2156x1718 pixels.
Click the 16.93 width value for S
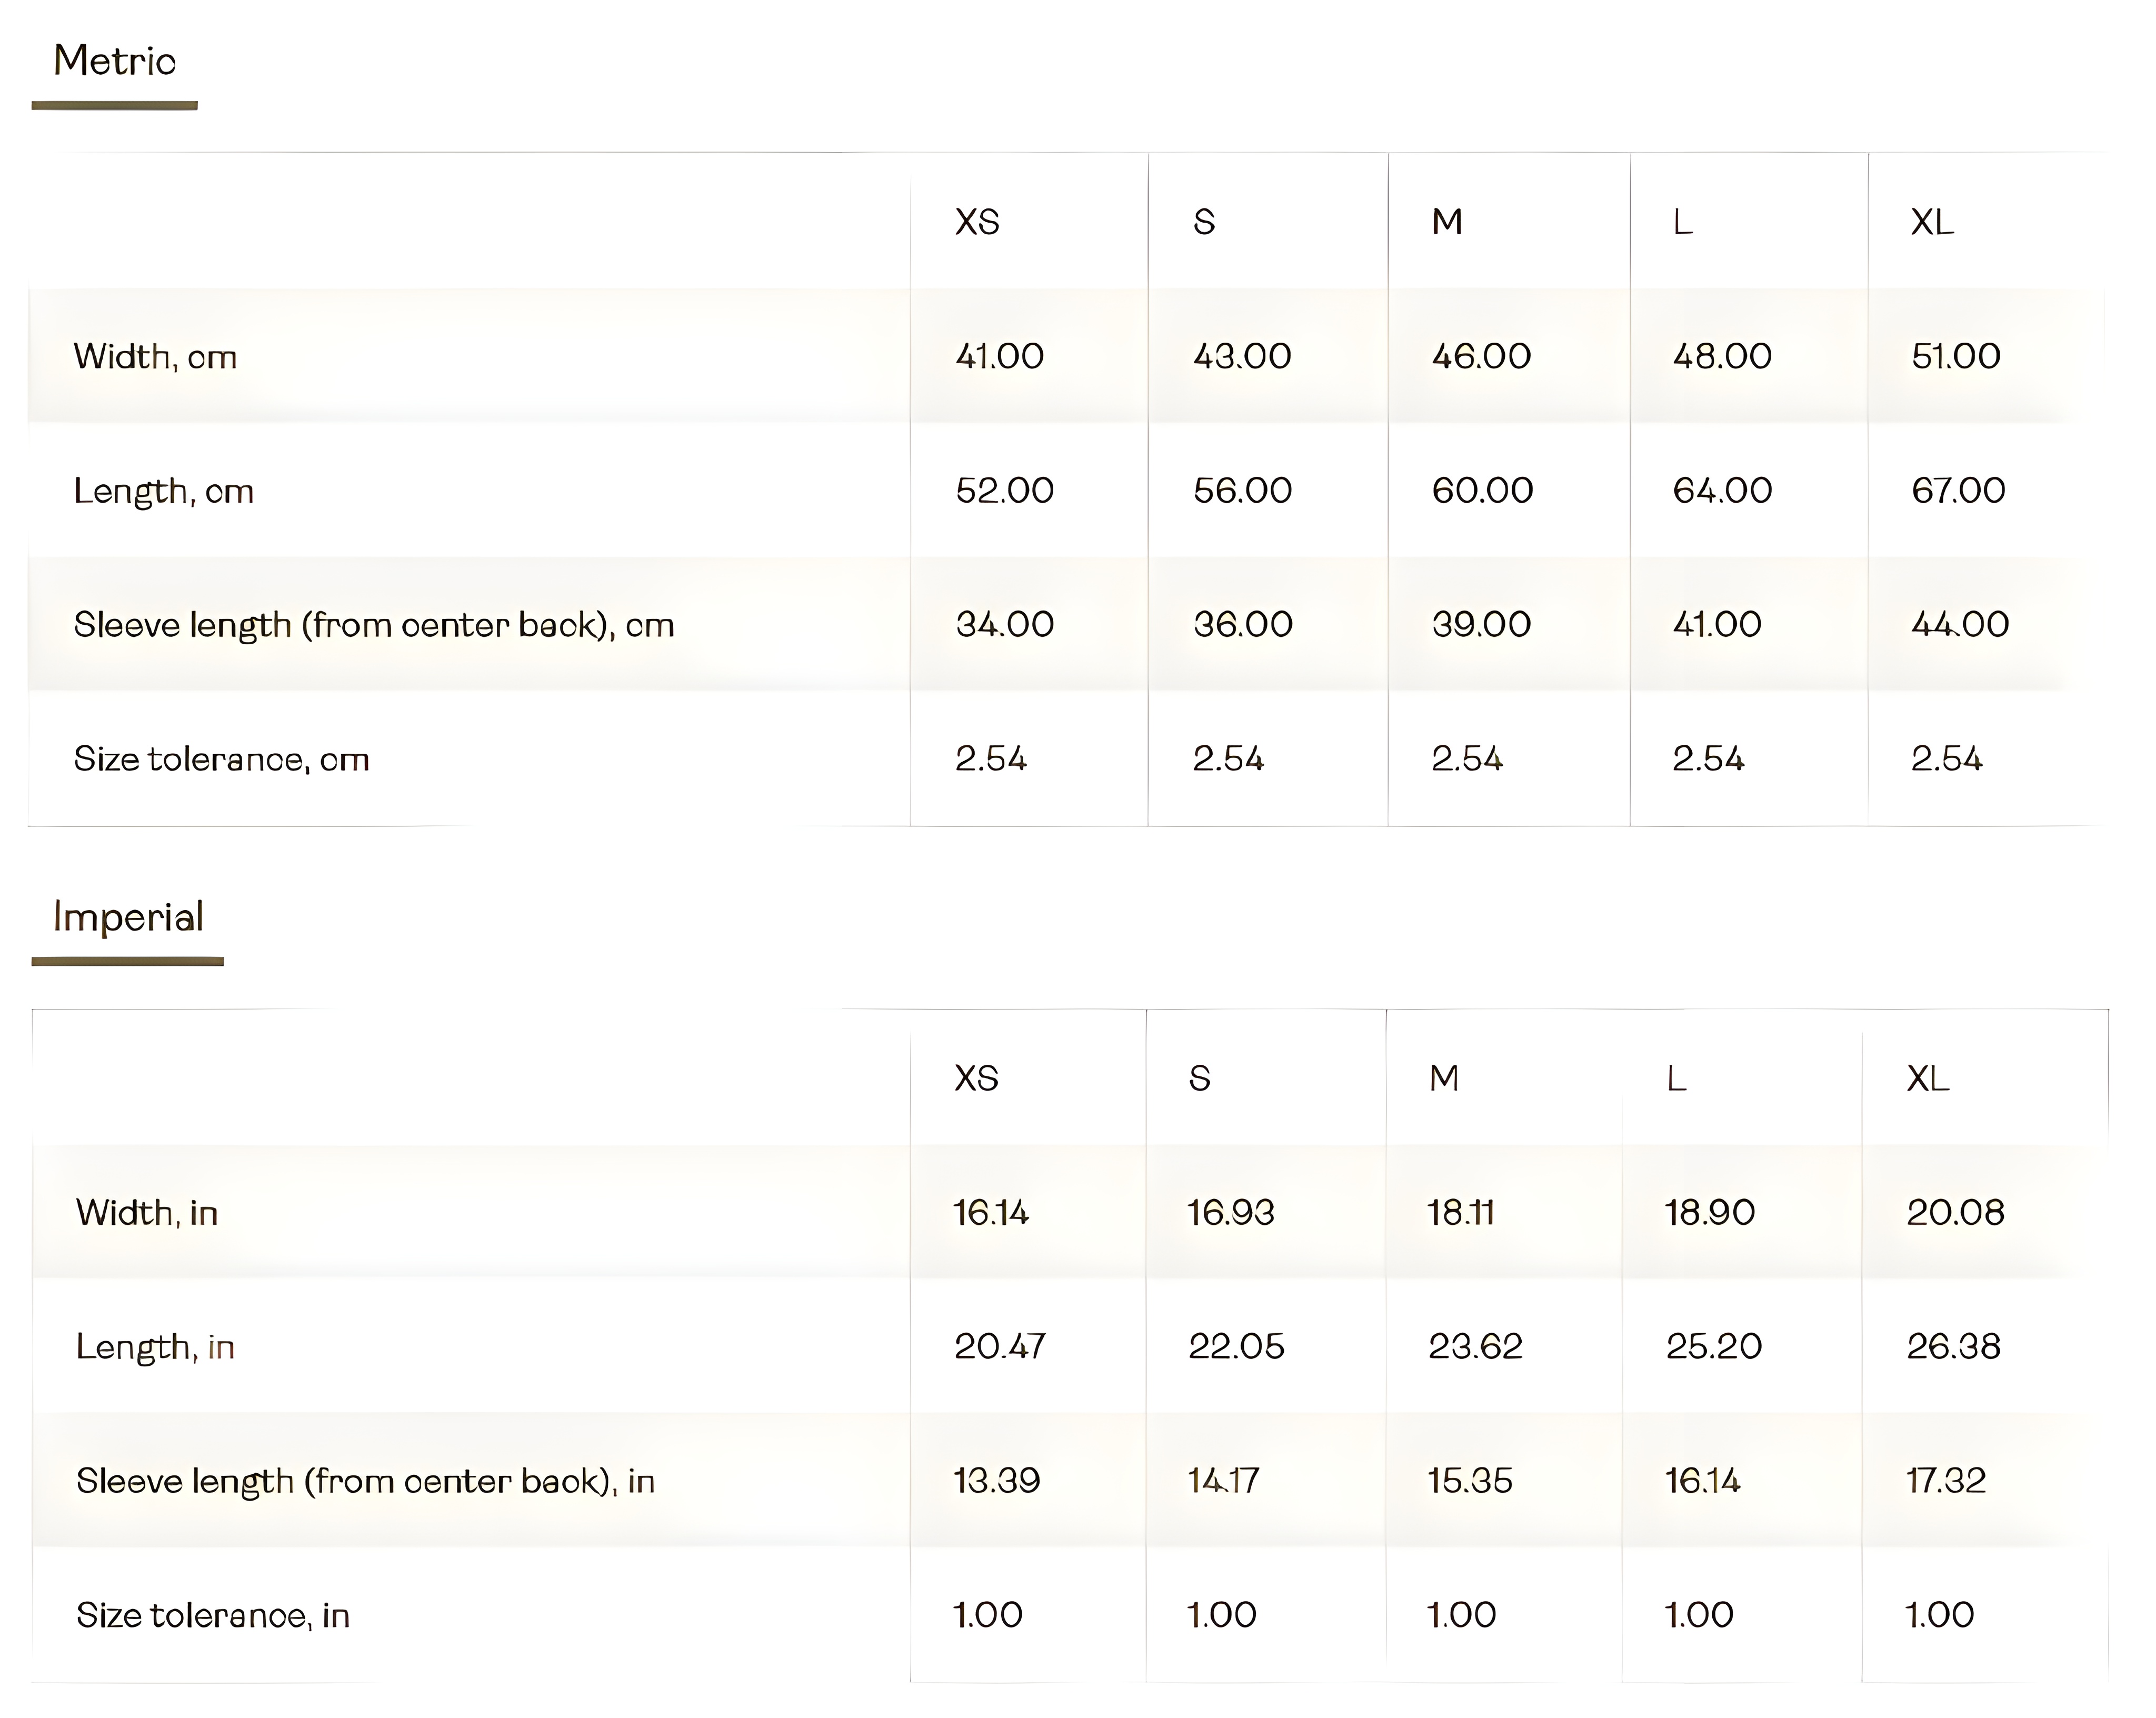click(x=1230, y=1213)
